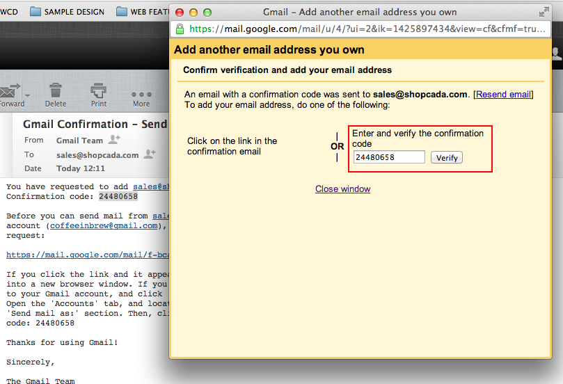563x384 pixels.
Task: Print the email using printer icon
Action: 98,90
